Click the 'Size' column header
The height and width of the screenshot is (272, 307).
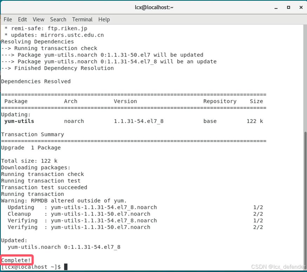tap(256, 101)
